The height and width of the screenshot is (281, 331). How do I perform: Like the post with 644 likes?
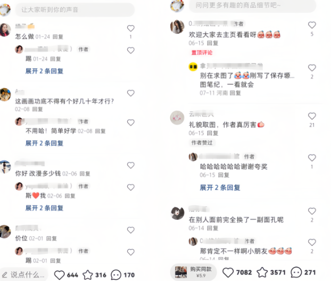59,275
